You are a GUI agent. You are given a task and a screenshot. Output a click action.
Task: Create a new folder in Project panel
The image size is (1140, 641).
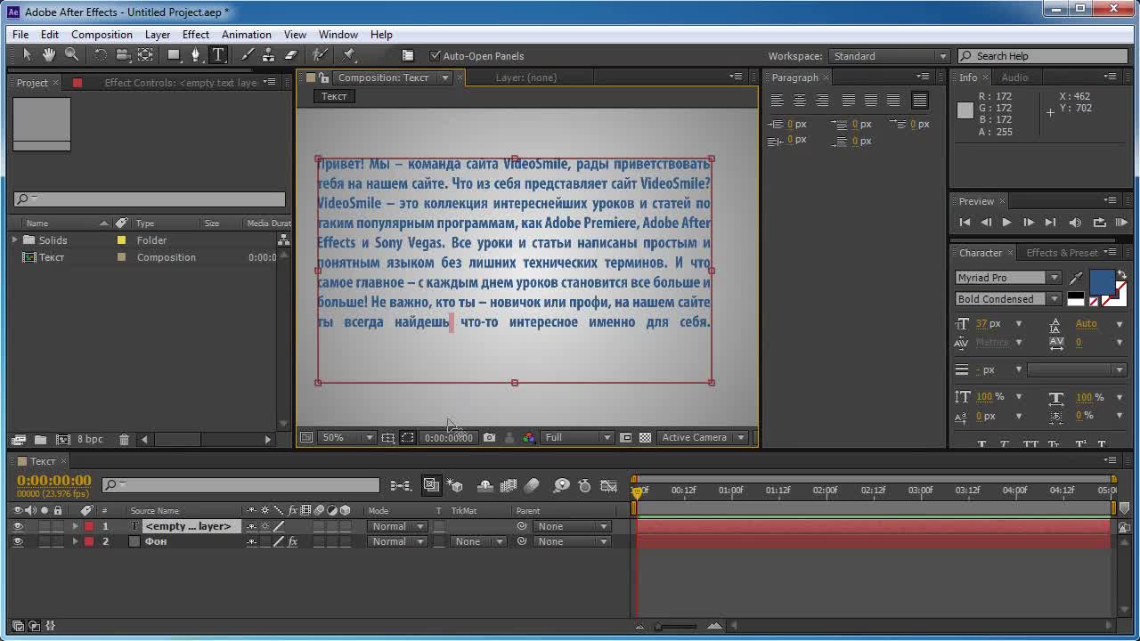pyautogui.click(x=41, y=440)
